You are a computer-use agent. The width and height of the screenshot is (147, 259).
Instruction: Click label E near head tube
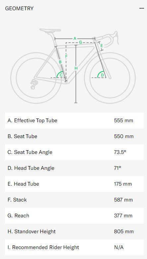(102, 46)
